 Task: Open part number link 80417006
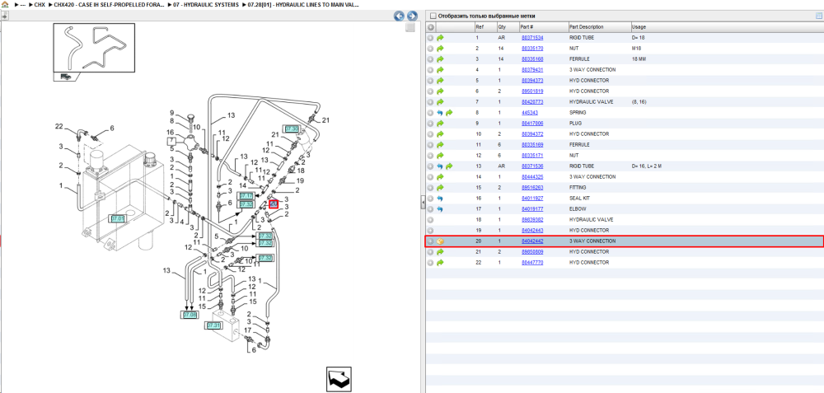click(531, 124)
